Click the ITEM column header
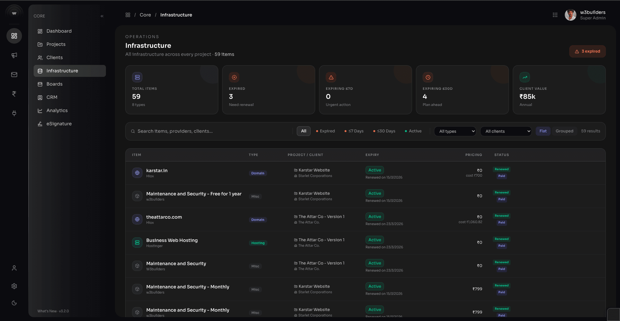 137,155
